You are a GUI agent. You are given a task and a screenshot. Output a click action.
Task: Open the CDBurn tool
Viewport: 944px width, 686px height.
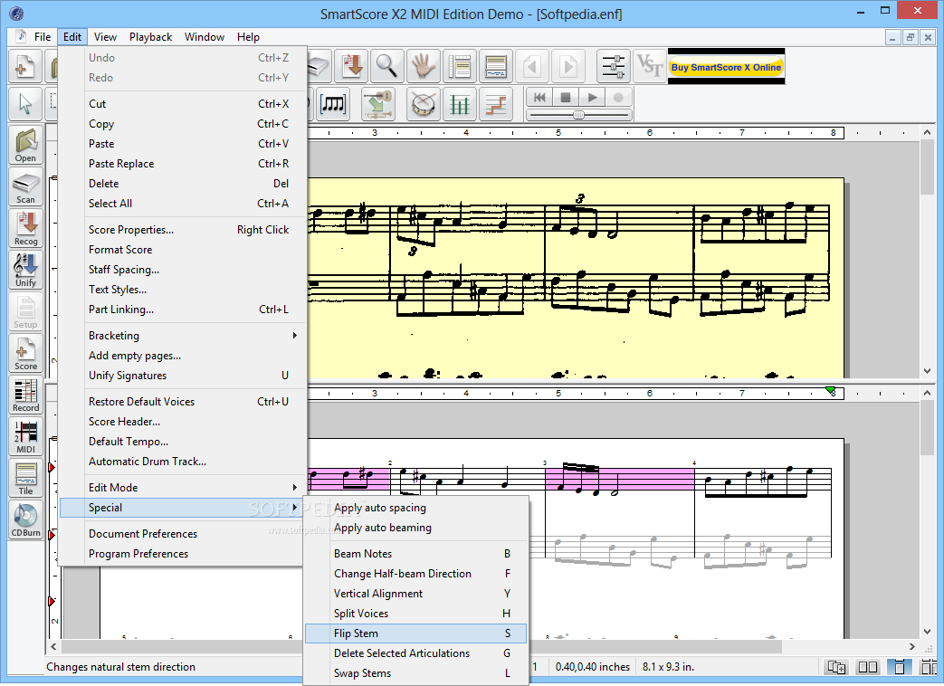[25, 519]
